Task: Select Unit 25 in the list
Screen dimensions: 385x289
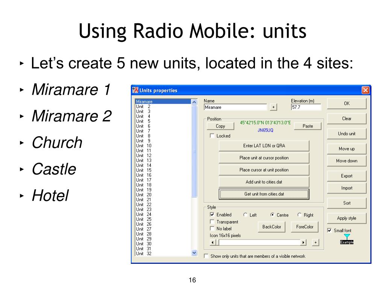Action: (163, 219)
